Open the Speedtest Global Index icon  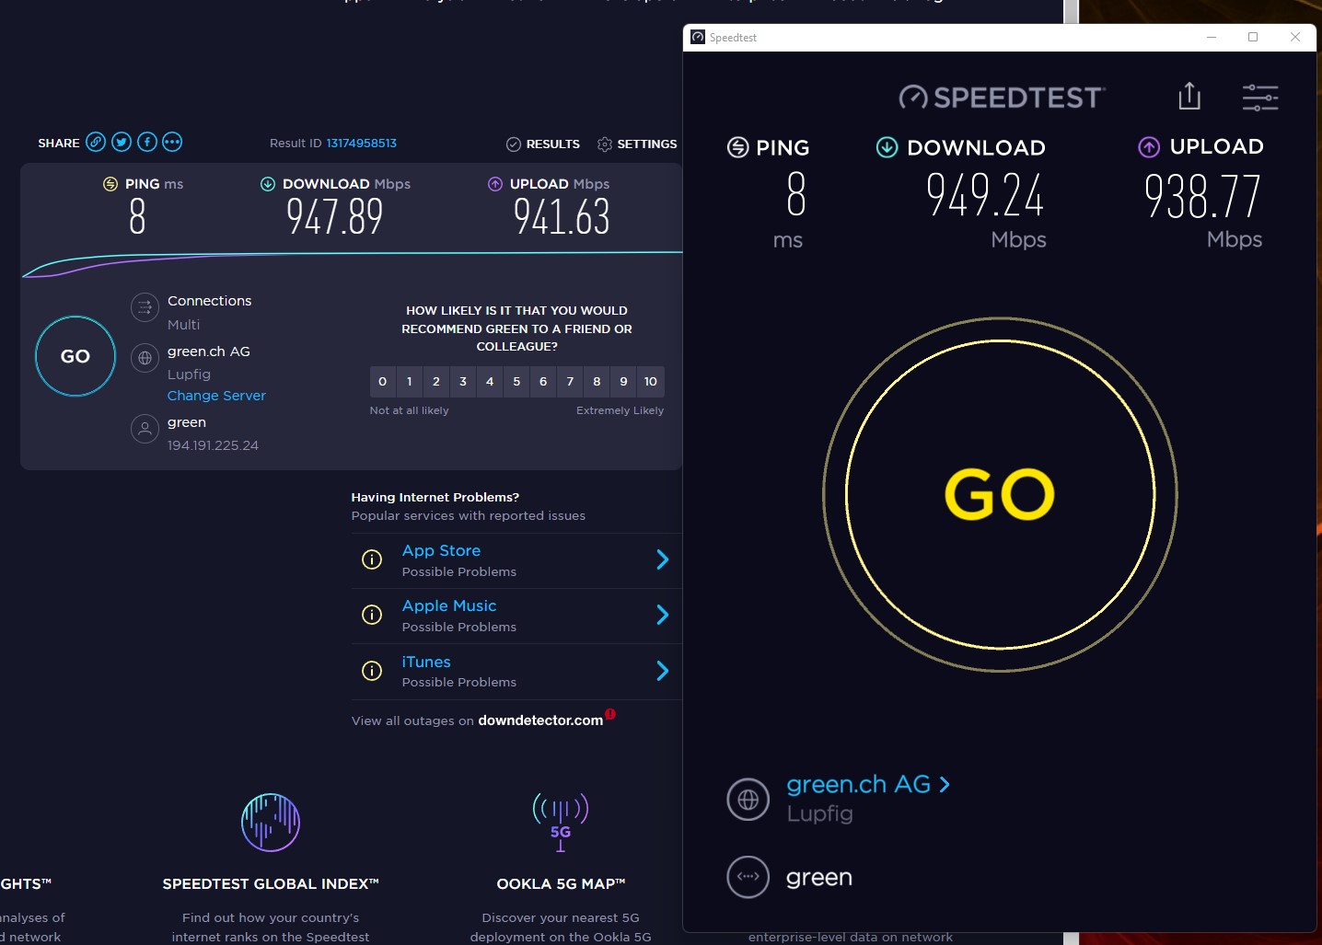tap(271, 823)
